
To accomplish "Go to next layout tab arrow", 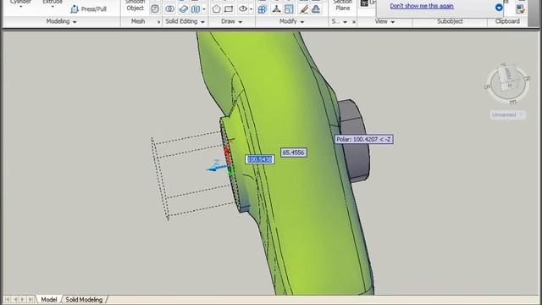I will click(23, 299).
